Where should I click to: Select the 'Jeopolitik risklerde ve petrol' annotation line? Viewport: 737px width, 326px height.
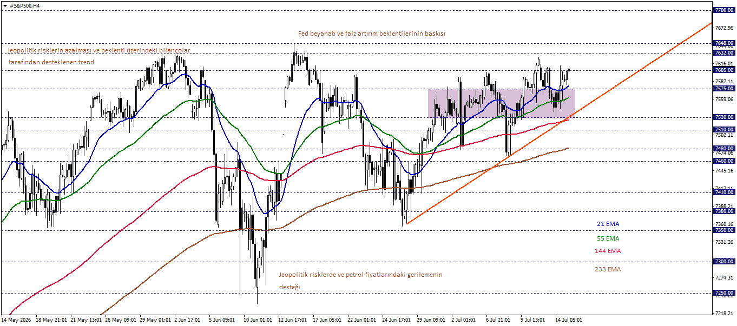tap(360, 275)
